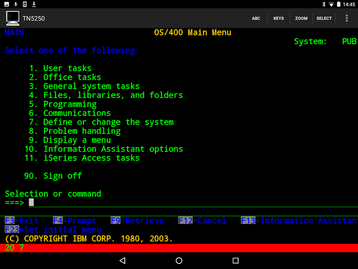Tap the download complete icon in the status bar
Viewport: 358px width, 269px height.
[34, 4]
